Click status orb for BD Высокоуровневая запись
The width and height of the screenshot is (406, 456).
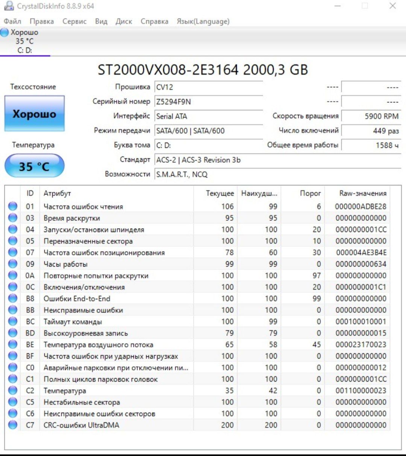tap(13, 333)
